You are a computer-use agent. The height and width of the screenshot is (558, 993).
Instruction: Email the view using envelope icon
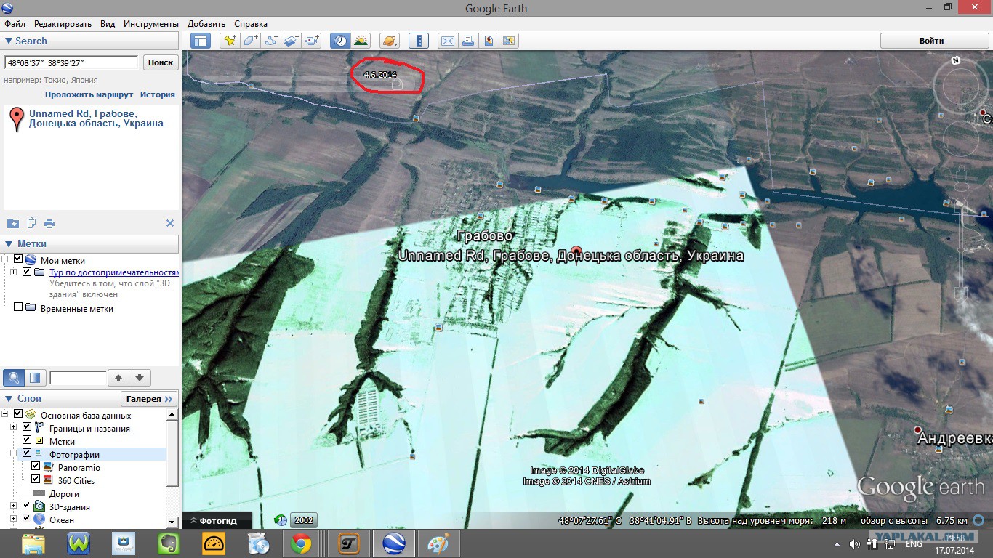pyautogui.click(x=447, y=41)
